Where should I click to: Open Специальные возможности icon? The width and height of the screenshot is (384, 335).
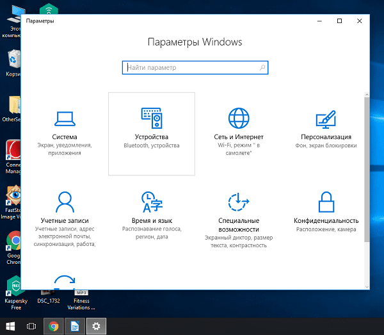(x=239, y=202)
